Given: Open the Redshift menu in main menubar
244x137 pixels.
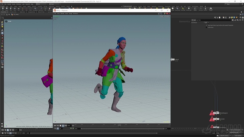Looking at the screenshot, I should 28,4.
